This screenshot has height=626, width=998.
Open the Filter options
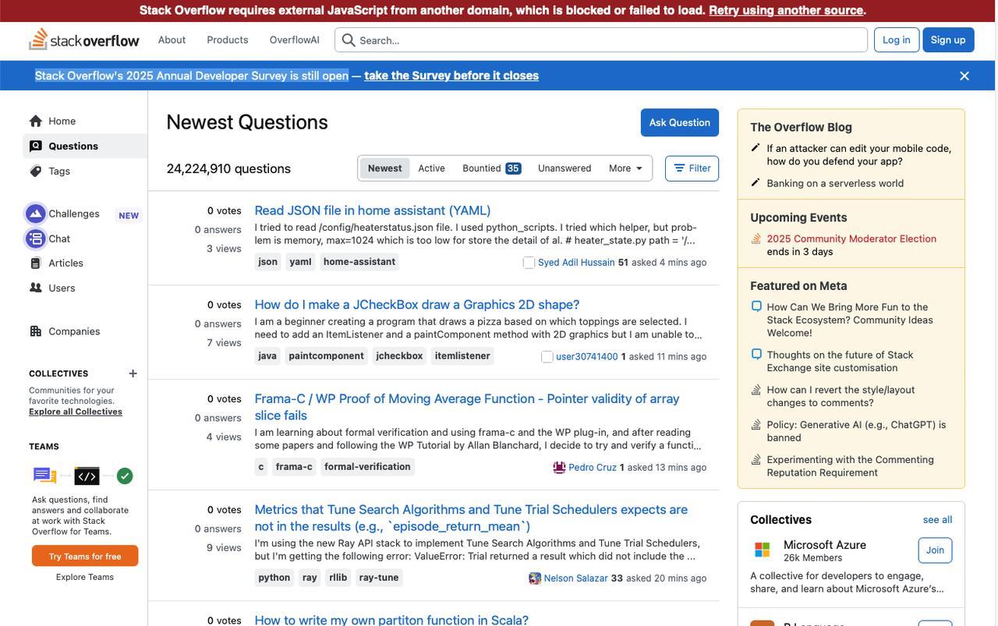(692, 168)
